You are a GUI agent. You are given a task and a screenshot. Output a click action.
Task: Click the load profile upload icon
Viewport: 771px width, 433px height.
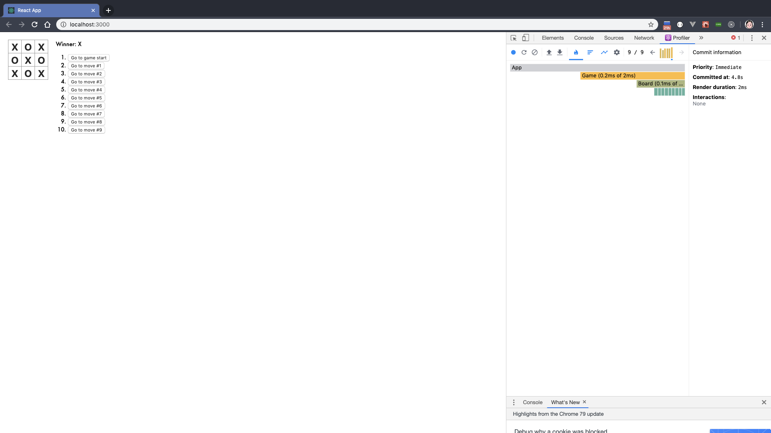tap(549, 53)
